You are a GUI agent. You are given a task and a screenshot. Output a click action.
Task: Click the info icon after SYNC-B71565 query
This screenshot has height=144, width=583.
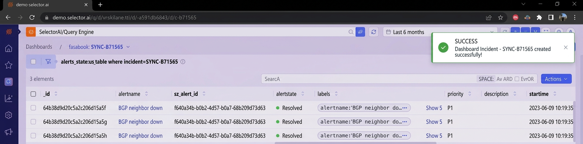[x=183, y=62]
